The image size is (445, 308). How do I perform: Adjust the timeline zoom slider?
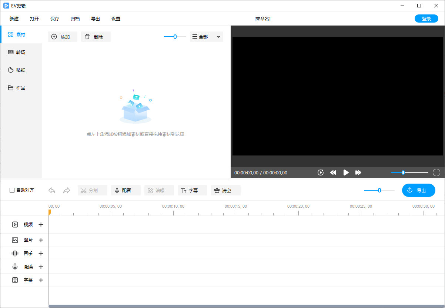click(x=379, y=190)
